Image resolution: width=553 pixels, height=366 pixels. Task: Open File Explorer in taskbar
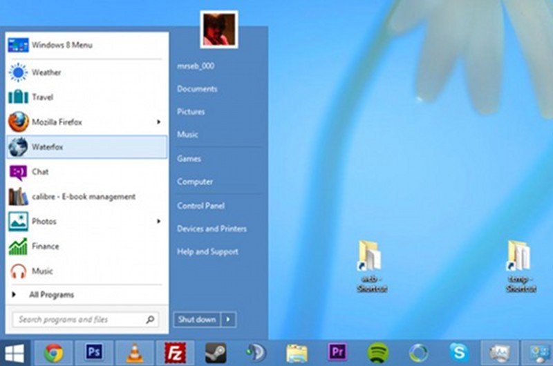(x=297, y=354)
